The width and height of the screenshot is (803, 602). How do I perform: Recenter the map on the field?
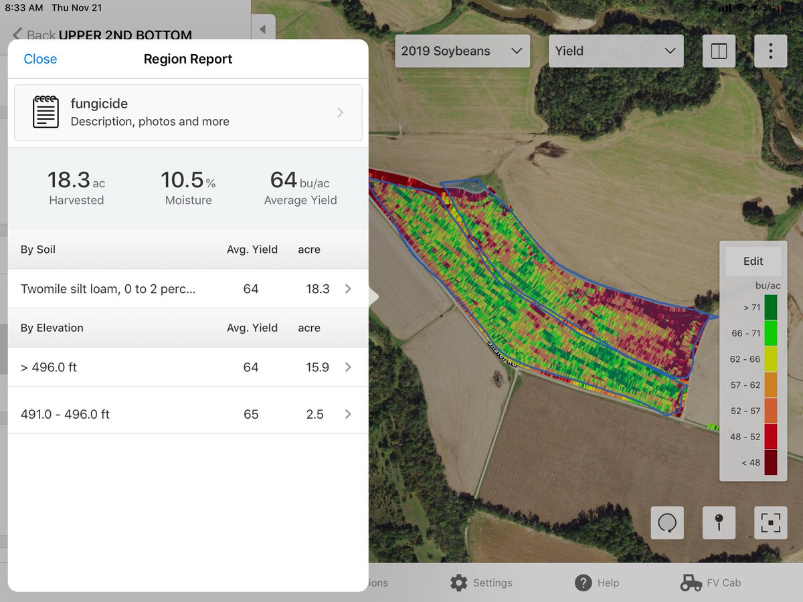pyautogui.click(x=770, y=523)
